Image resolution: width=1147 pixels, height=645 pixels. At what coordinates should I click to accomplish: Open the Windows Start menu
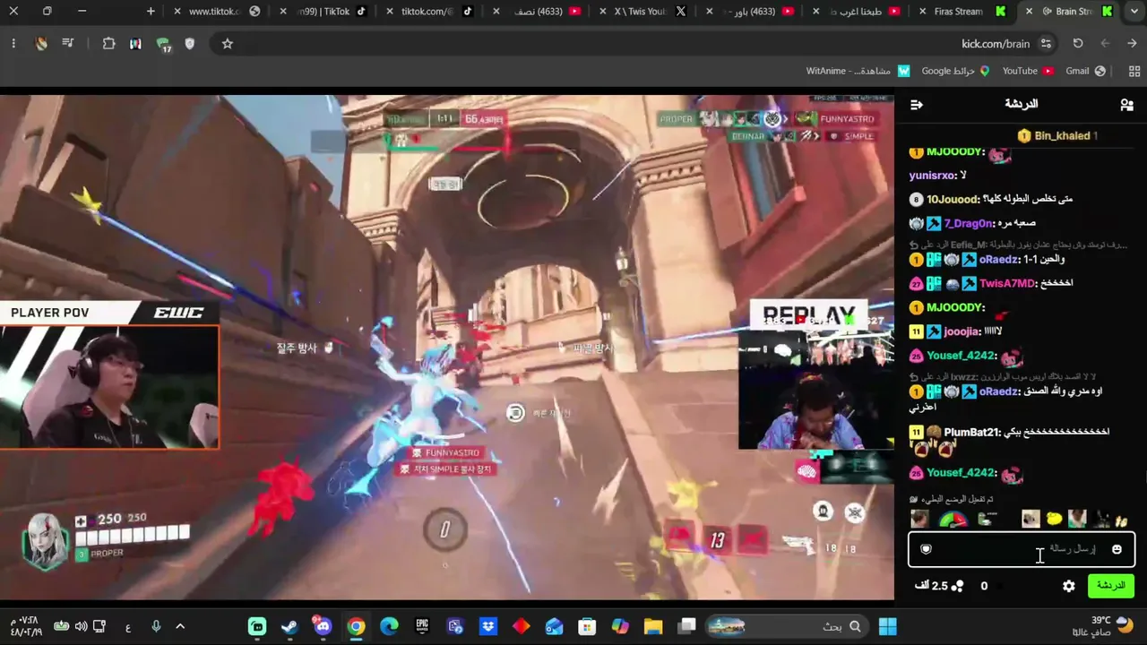click(888, 626)
